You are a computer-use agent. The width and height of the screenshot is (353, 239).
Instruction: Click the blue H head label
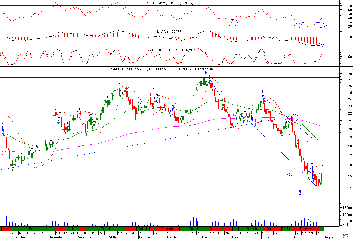tap(206, 72)
